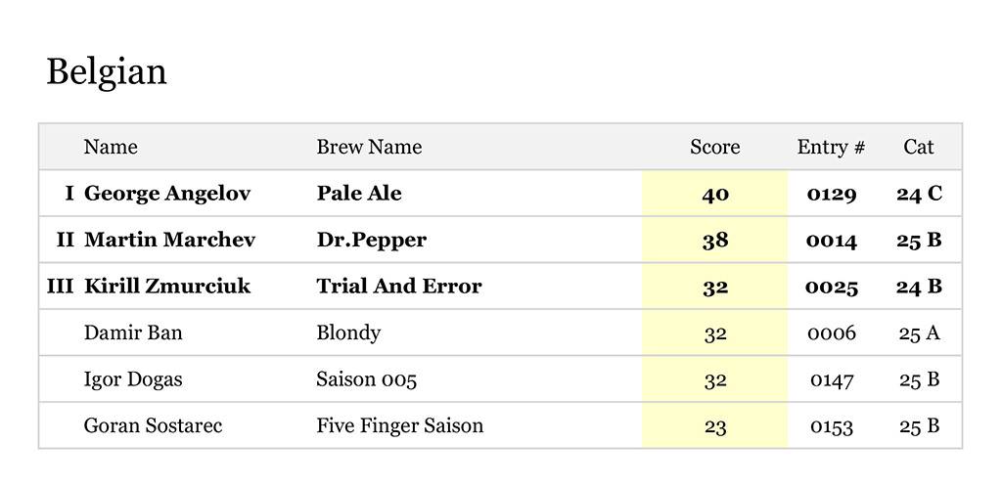This screenshot has width=1002, height=488.
Task: Click the Score column header
Action: [x=714, y=147]
